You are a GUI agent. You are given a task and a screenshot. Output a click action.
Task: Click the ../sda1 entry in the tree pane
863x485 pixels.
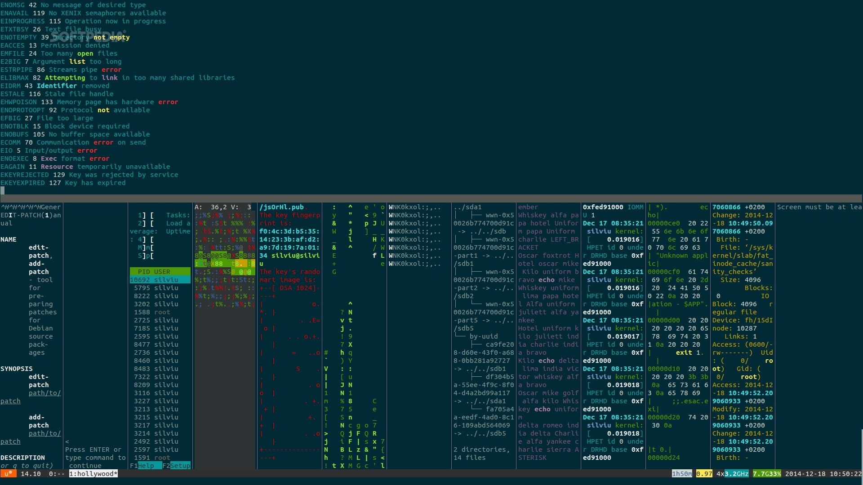point(468,207)
